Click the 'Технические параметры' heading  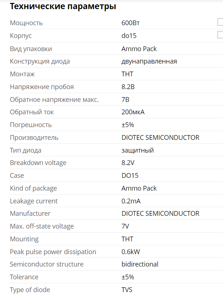[x=63, y=7]
